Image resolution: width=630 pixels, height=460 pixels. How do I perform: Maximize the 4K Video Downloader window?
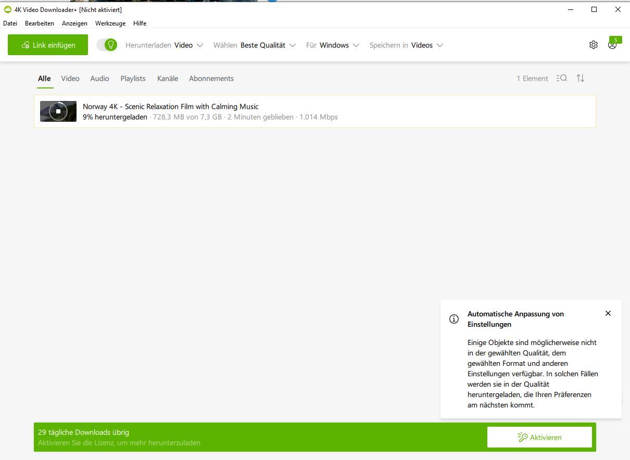[x=594, y=9]
